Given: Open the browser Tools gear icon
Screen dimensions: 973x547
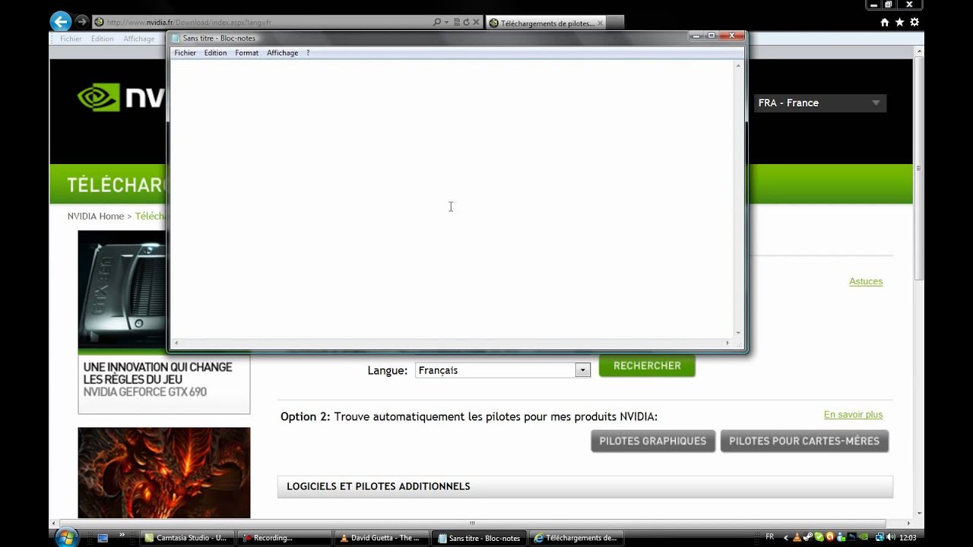Looking at the screenshot, I should 914,22.
